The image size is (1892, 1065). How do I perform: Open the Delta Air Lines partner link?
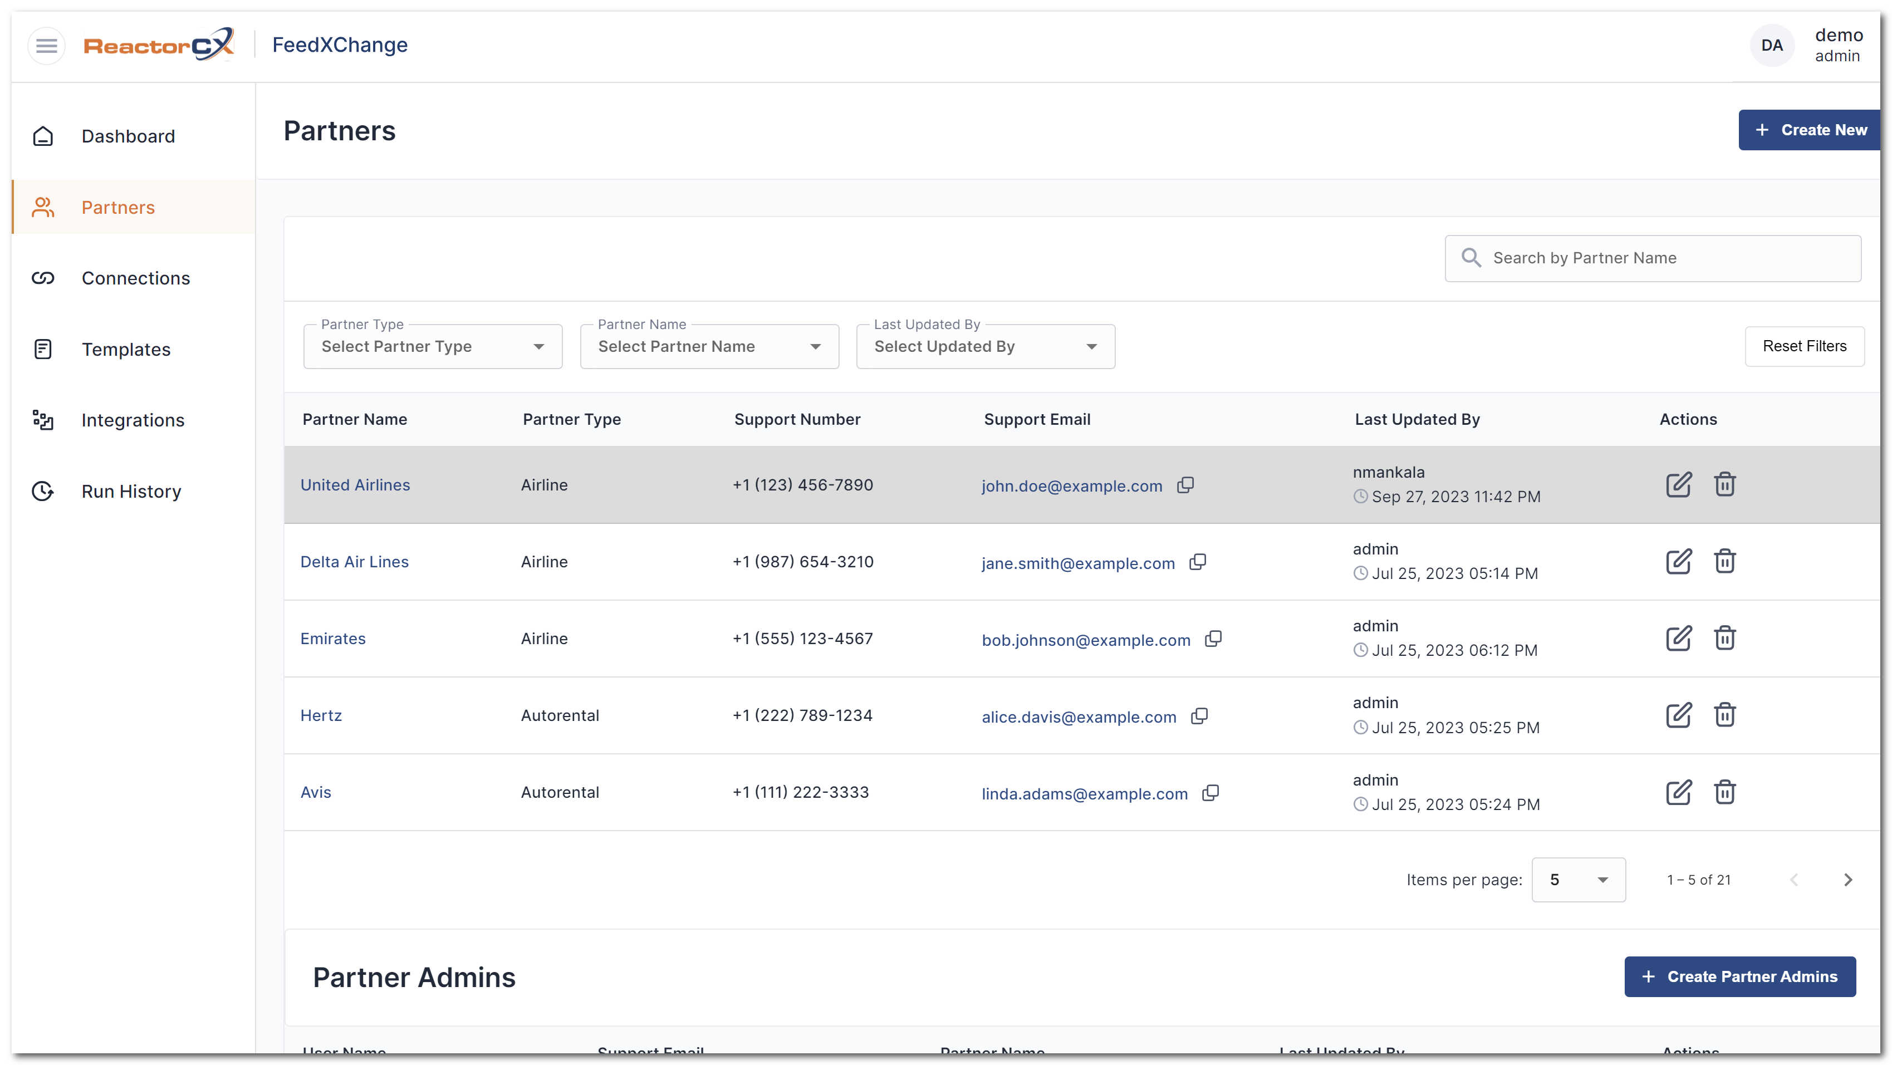(x=355, y=562)
